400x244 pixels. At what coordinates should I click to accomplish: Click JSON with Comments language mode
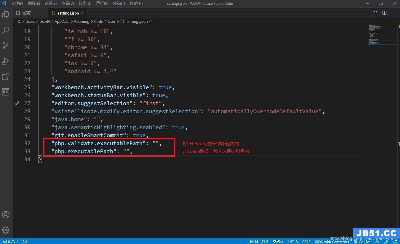coord(332,242)
